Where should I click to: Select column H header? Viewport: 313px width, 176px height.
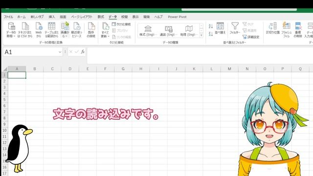click(x=141, y=69)
